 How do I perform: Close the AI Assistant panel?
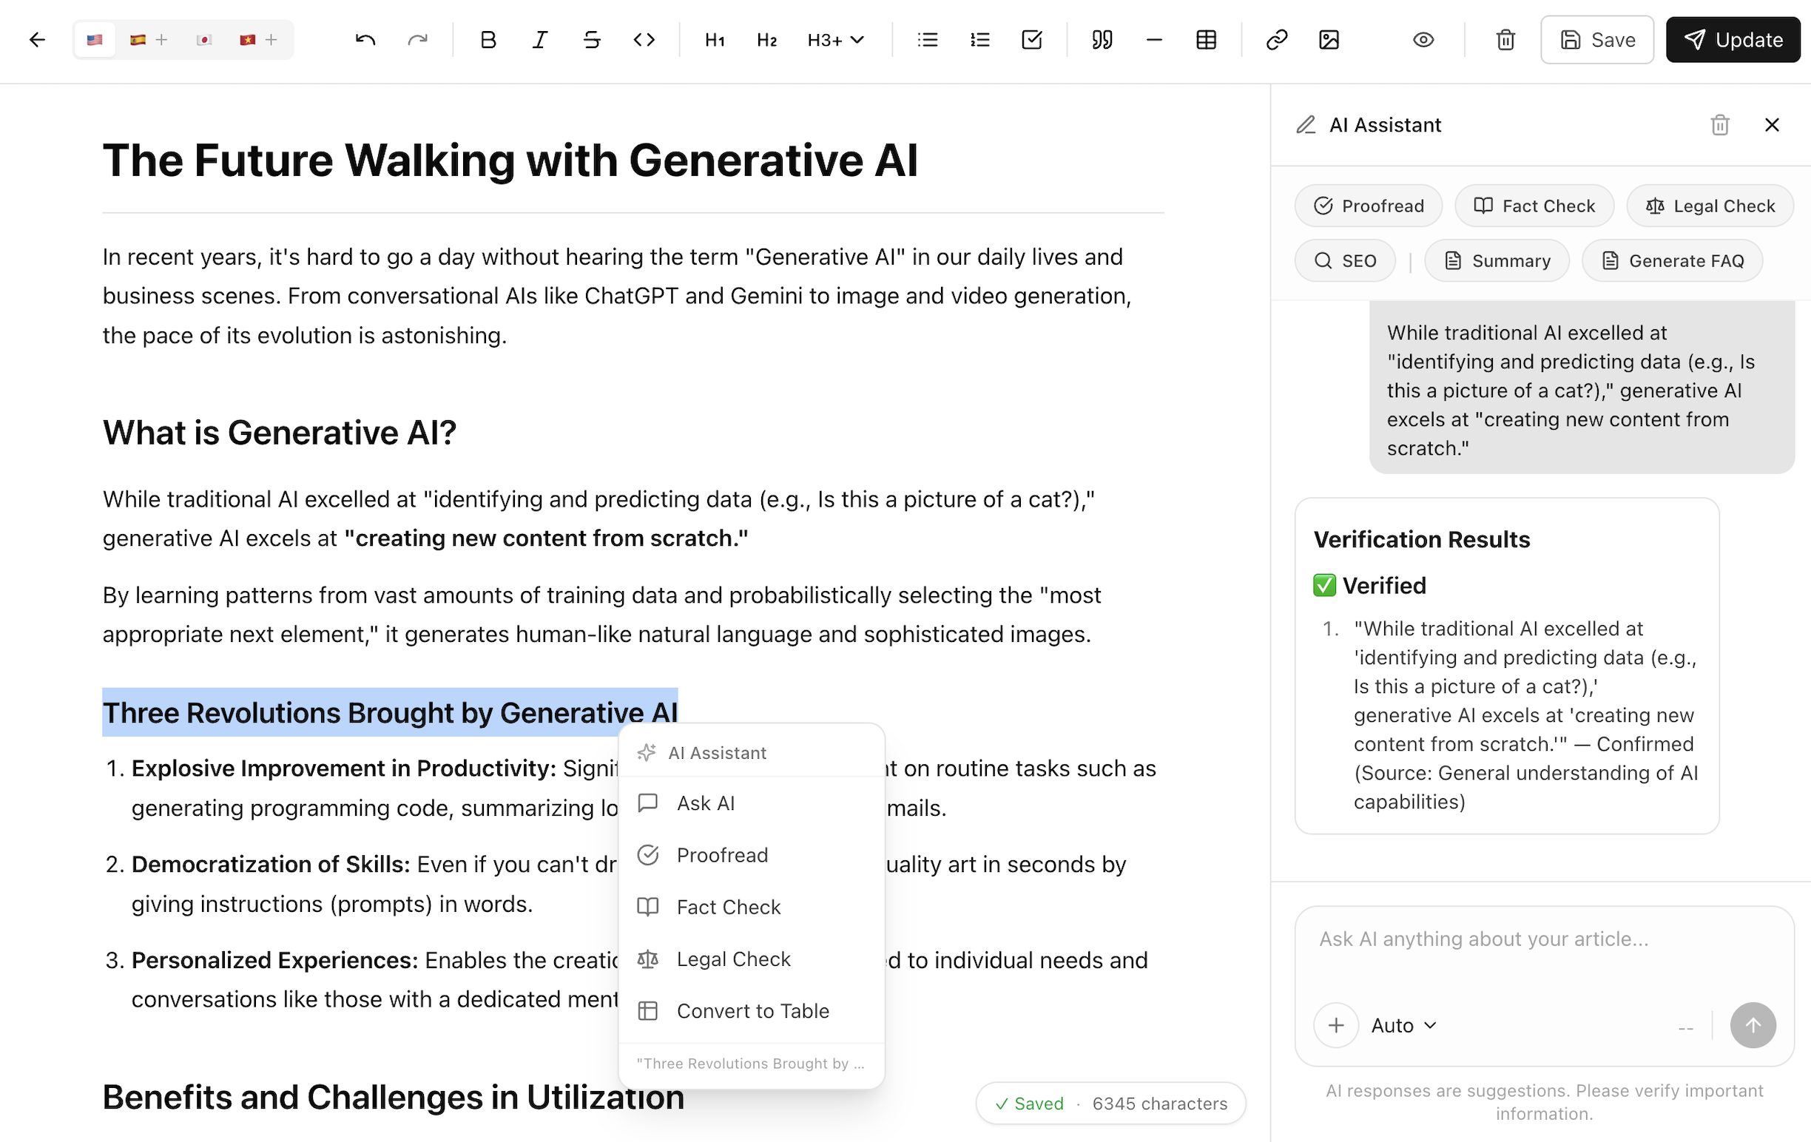(1771, 125)
